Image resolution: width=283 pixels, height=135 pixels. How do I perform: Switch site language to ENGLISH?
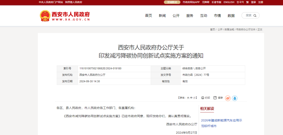tap(229, 2)
